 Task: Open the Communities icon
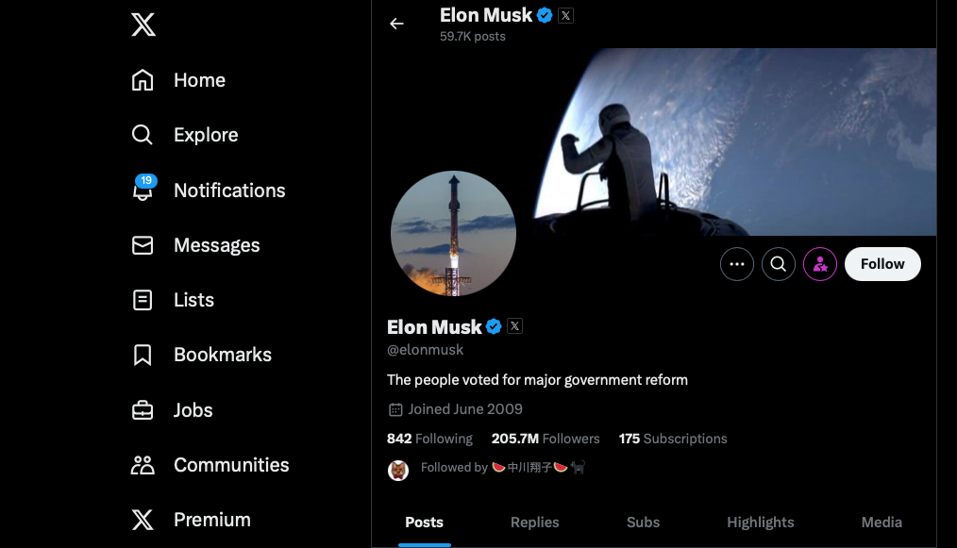click(143, 464)
